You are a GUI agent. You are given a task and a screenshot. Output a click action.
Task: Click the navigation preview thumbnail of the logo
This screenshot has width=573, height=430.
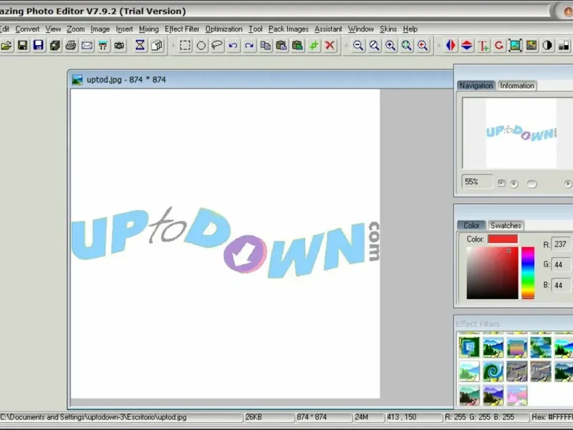click(x=521, y=133)
